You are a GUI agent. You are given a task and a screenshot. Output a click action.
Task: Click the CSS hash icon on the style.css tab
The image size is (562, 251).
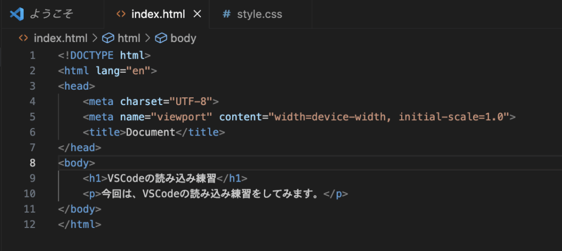[x=227, y=14]
